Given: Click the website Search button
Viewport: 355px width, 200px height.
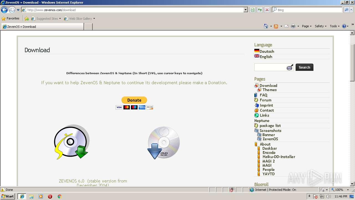Looking at the screenshot, I should click(304, 67).
